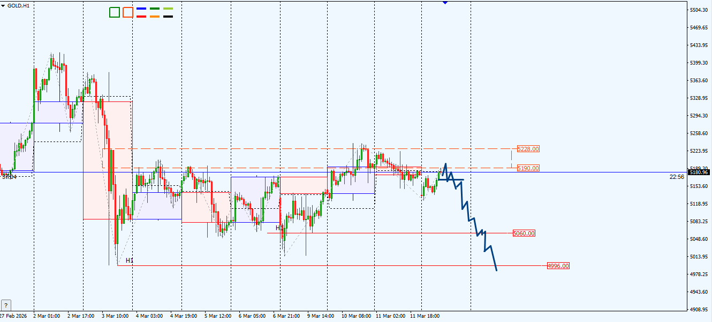This screenshot has height=322, width=712.
Task: Click the 5504.30 price scale value
Action: (700, 10)
